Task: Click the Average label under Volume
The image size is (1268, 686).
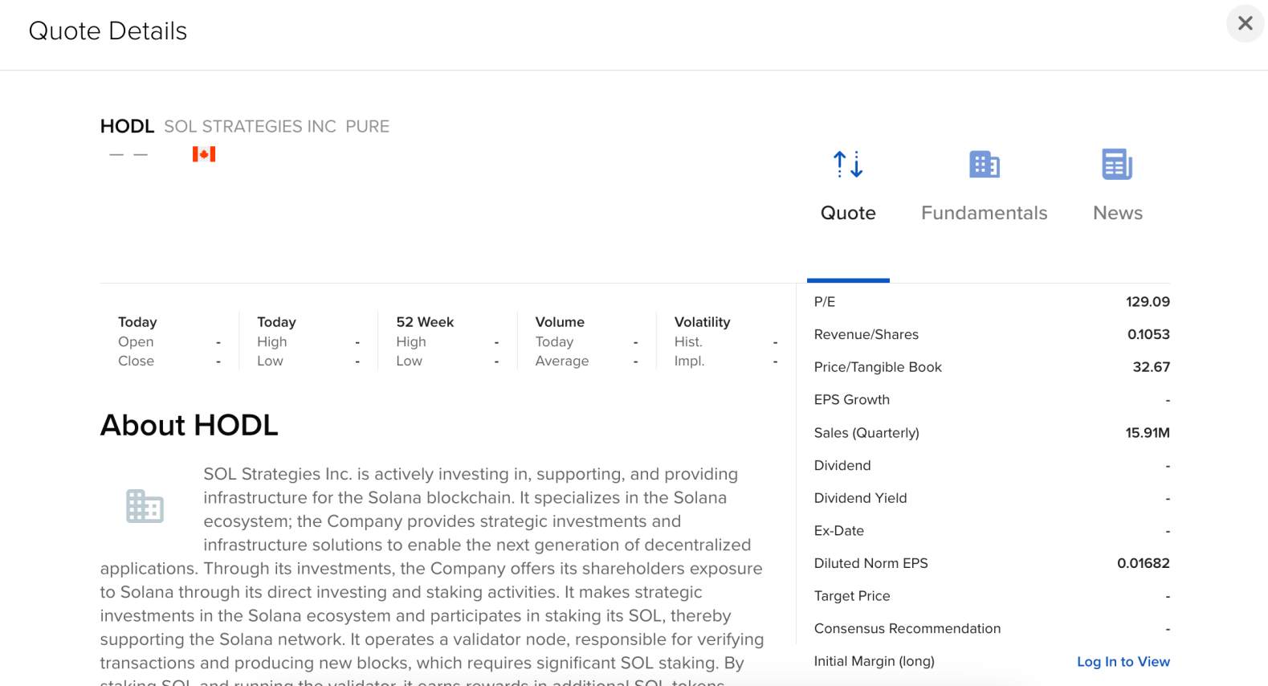Action: coord(561,361)
